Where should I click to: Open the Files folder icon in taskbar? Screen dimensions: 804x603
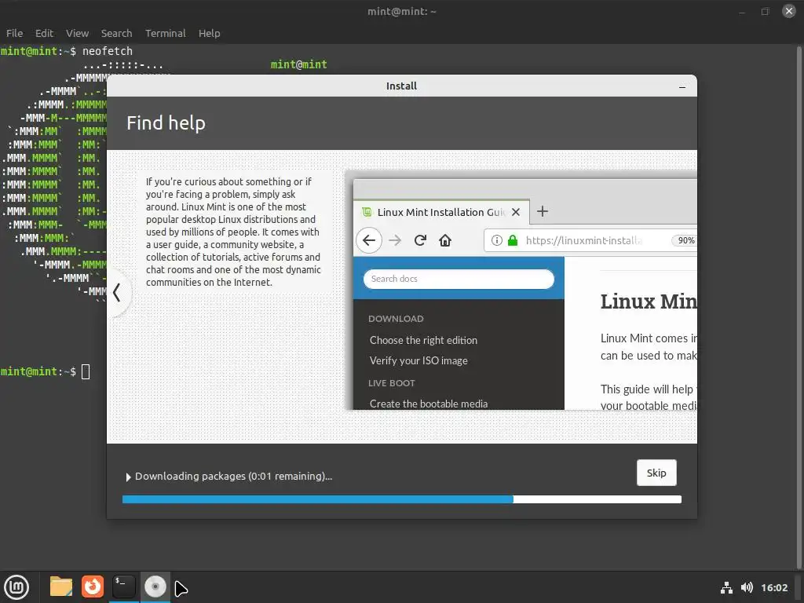coord(61,587)
